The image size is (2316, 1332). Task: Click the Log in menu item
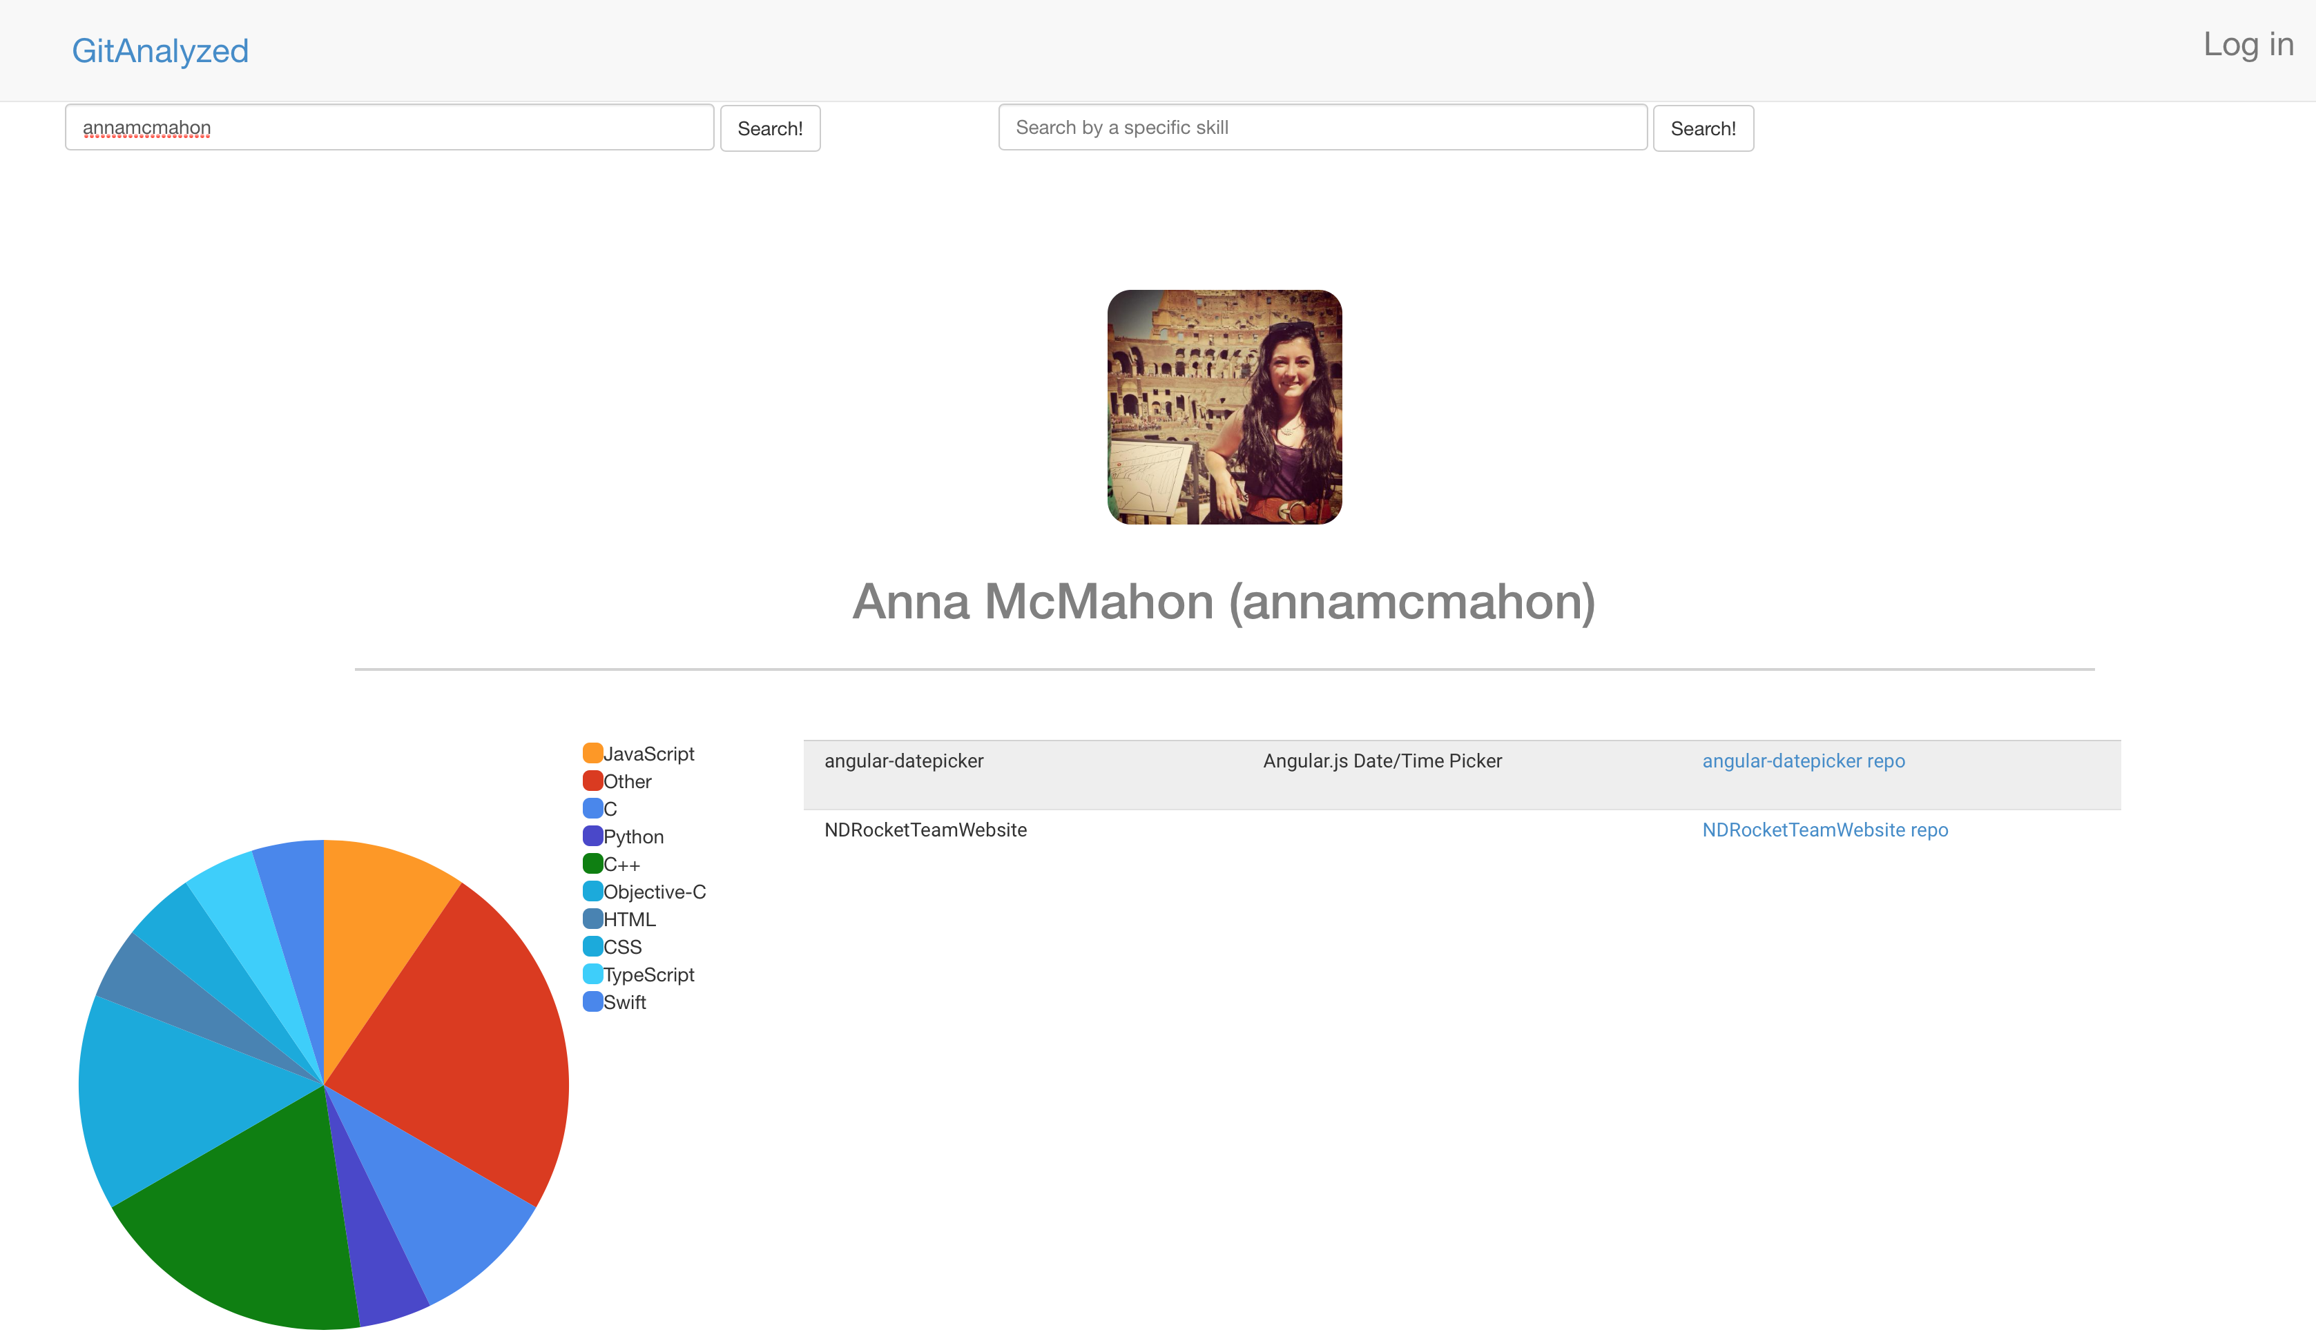click(2246, 44)
